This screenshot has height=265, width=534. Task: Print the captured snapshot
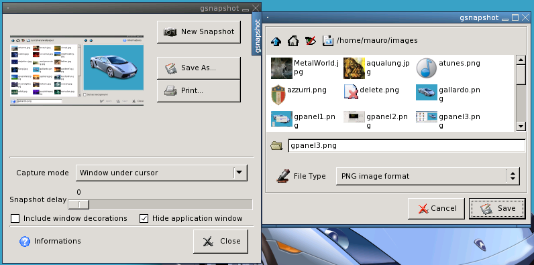point(199,91)
